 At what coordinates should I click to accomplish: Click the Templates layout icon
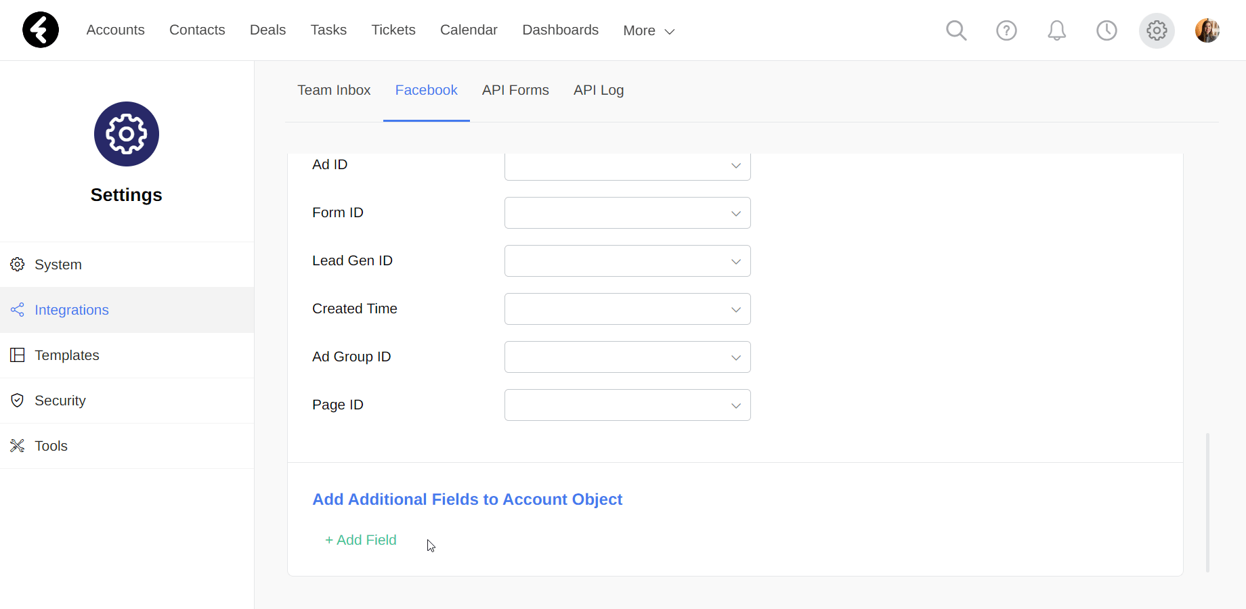[18, 355]
